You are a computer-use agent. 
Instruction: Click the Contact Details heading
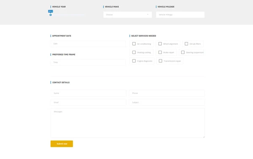point(61,83)
